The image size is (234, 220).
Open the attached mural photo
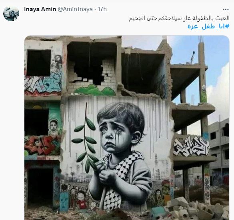pyautogui.click(x=127, y=128)
